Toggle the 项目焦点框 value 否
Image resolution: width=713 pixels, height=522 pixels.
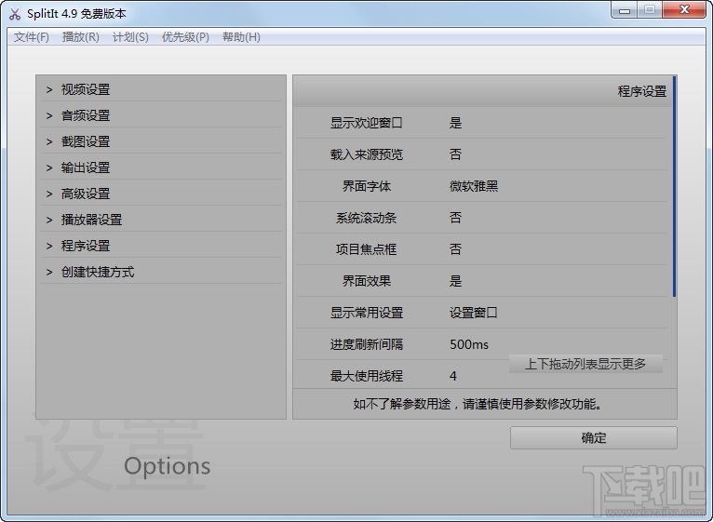[x=455, y=249]
